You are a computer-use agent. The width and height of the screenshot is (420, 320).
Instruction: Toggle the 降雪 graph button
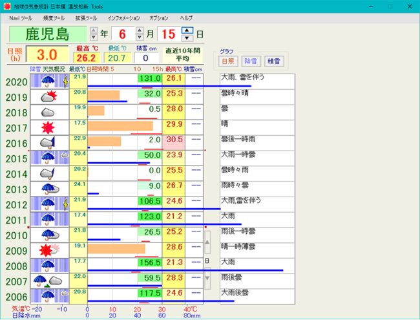251,61
